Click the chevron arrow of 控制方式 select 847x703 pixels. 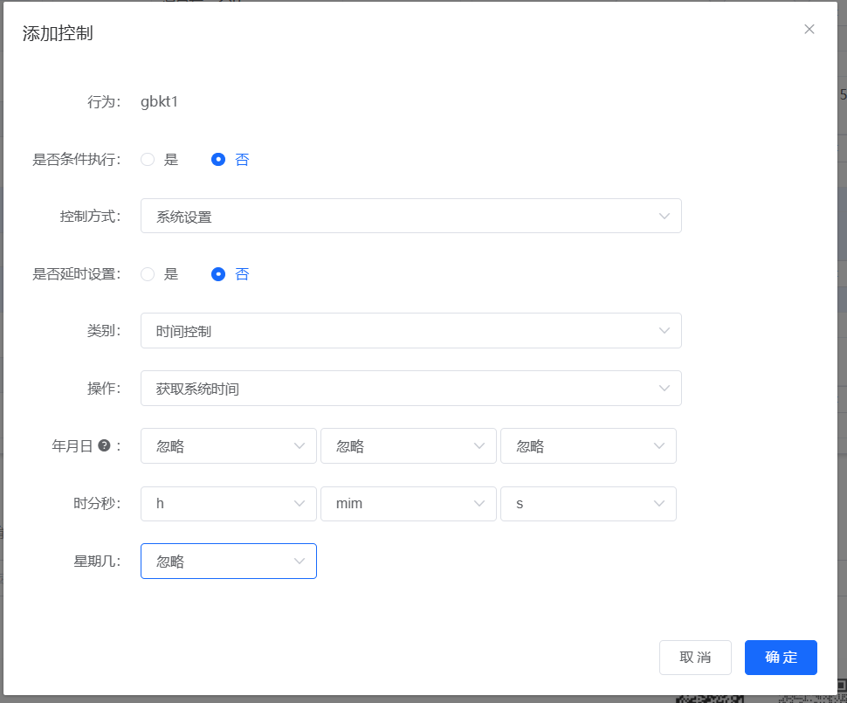tap(665, 216)
